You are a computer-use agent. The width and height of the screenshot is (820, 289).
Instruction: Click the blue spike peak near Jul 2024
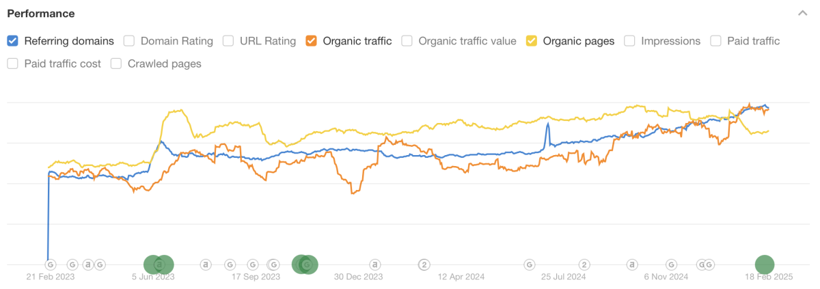pyautogui.click(x=547, y=124)
